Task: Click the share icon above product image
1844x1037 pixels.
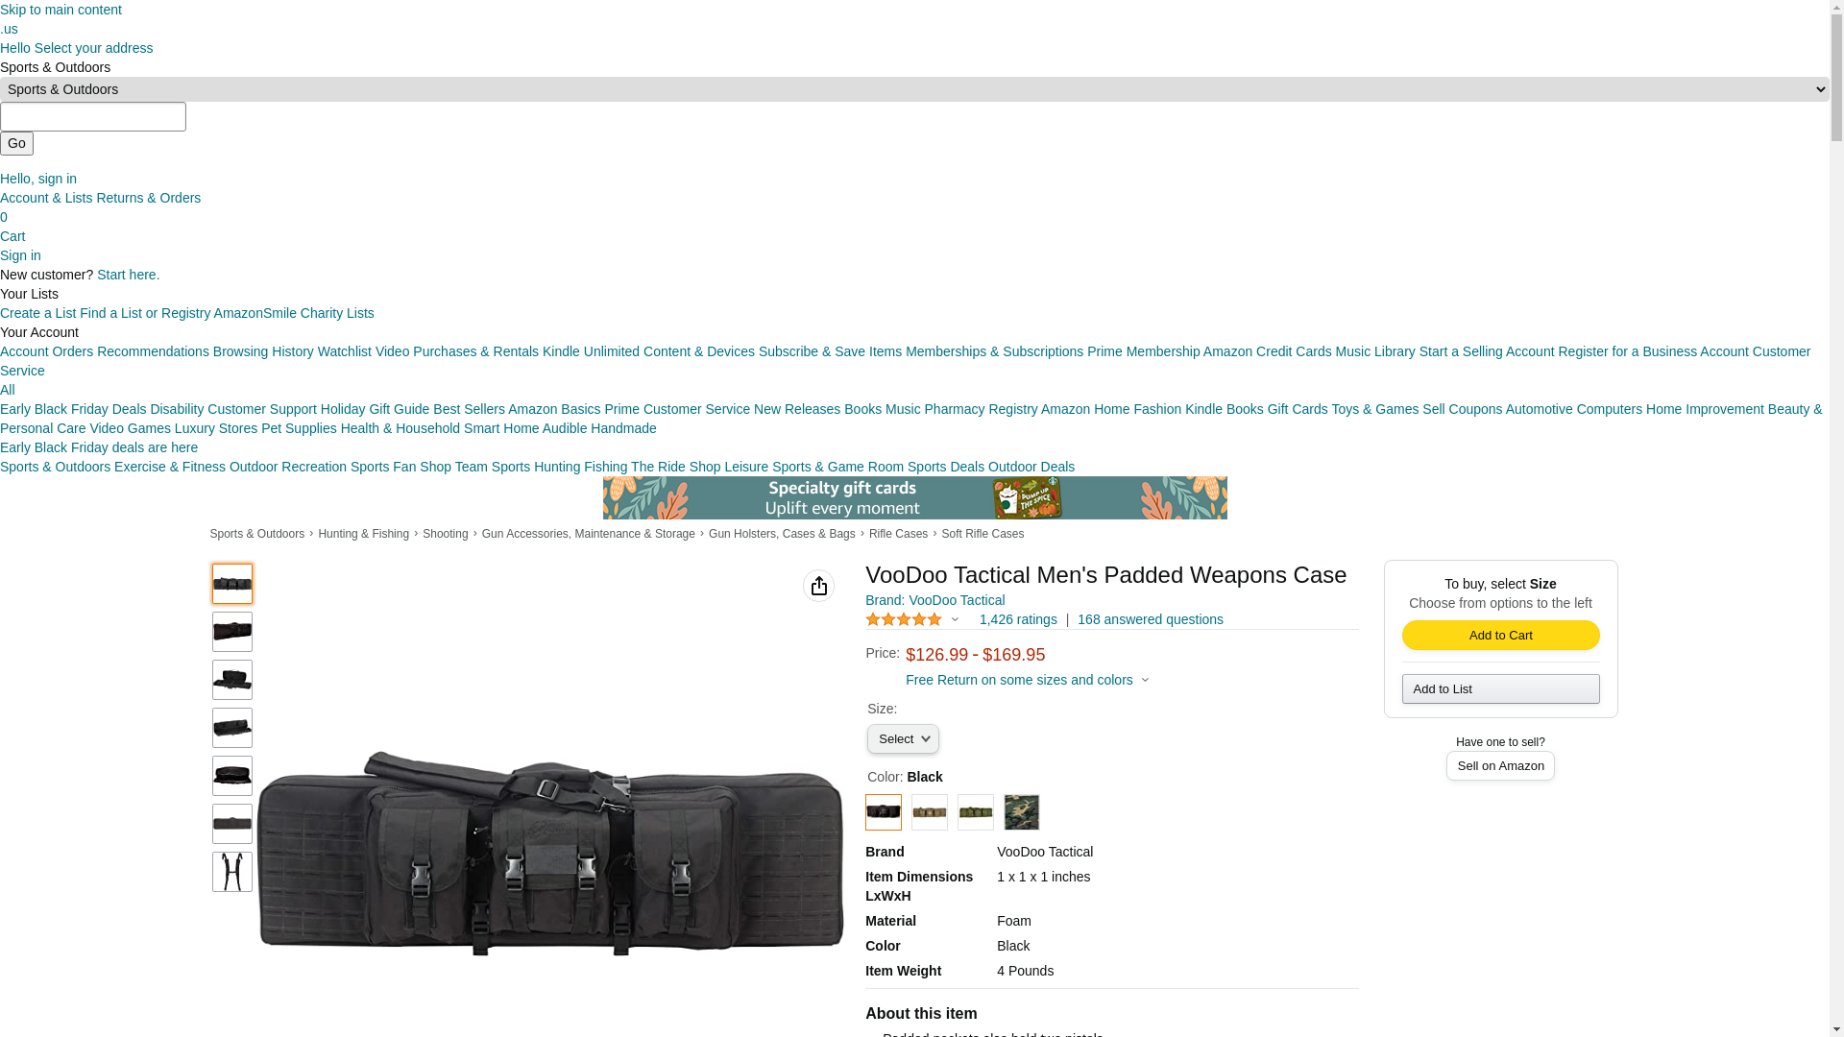Action: point(818,586)
